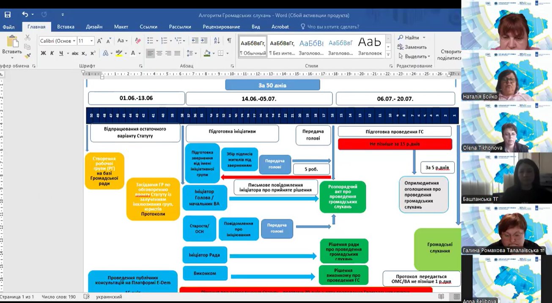The width and height of the screenshot is (552, 303).
Task: Click the Increase Indent icon
Action: pos(204,41)
